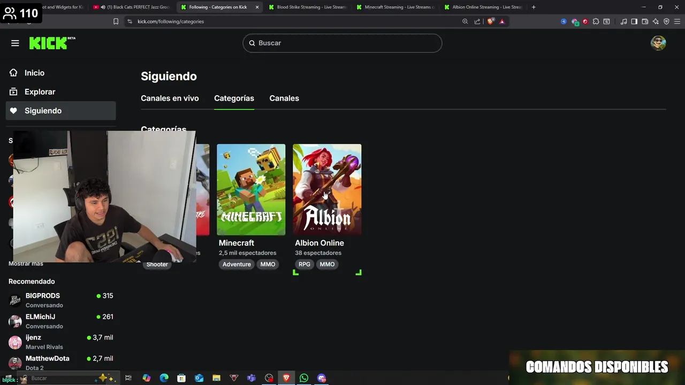Select the MMO tag under Albion Online
Viewport: 685px width, 385px height.
pos(327,264)
